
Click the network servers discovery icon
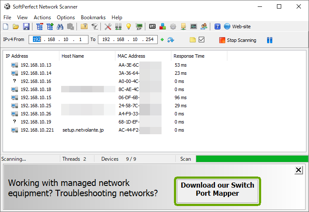(118, 26)
